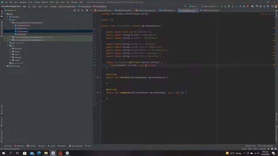Open the Build tool window
This screenshot has height=156, width=278.
pos(42,146)
